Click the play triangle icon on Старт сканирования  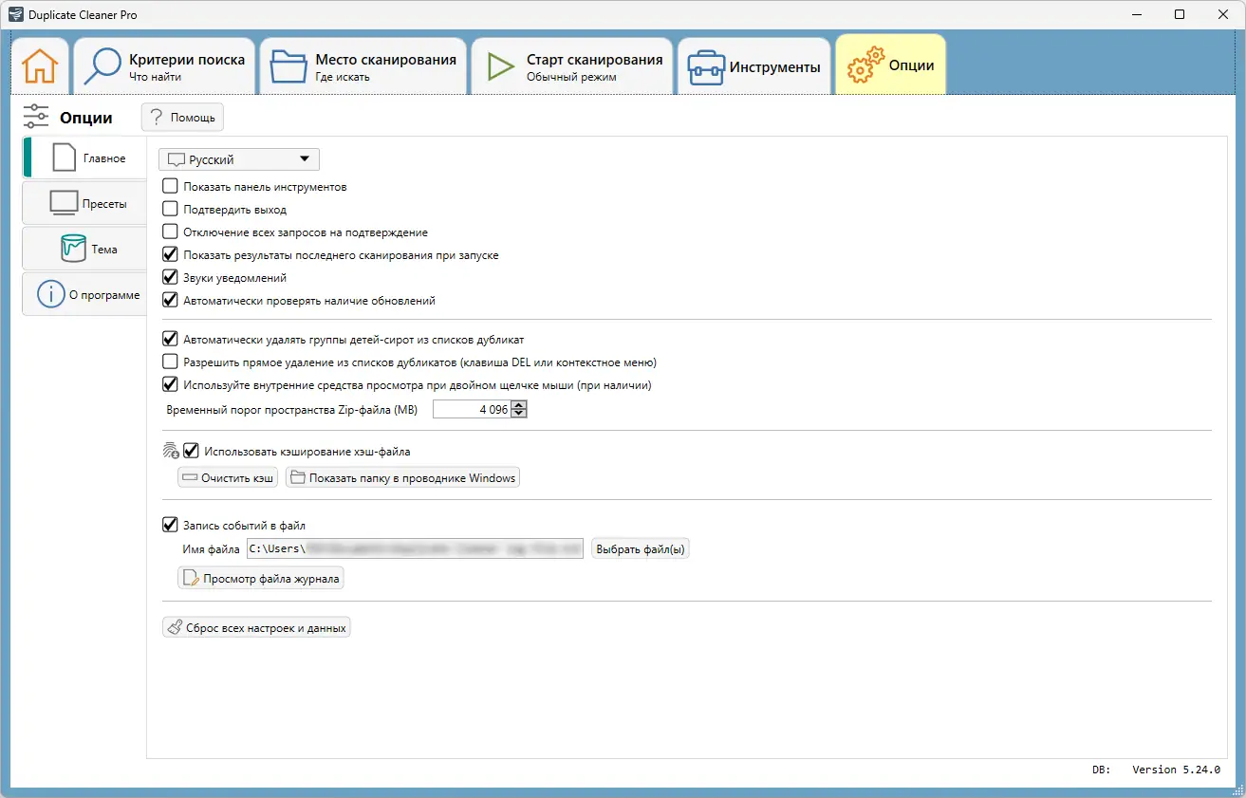499,66
